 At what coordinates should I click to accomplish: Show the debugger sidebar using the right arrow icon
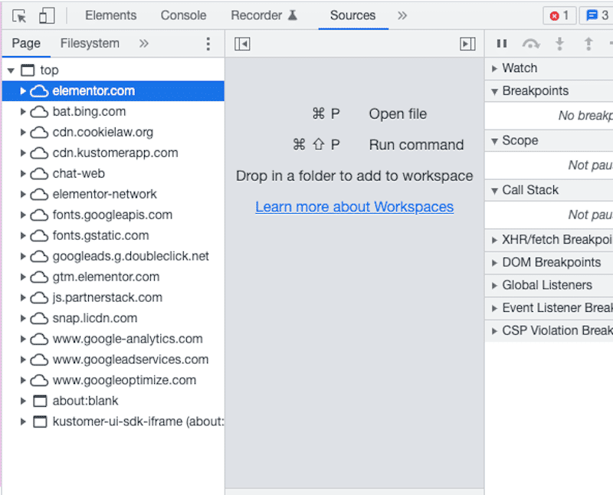[x=468, y=44]
